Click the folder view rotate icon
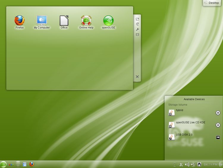Image resolution: width=223 pixels, height=168 pixels. point(137,24)
